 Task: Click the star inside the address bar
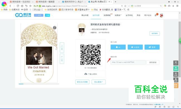point(125,6)
